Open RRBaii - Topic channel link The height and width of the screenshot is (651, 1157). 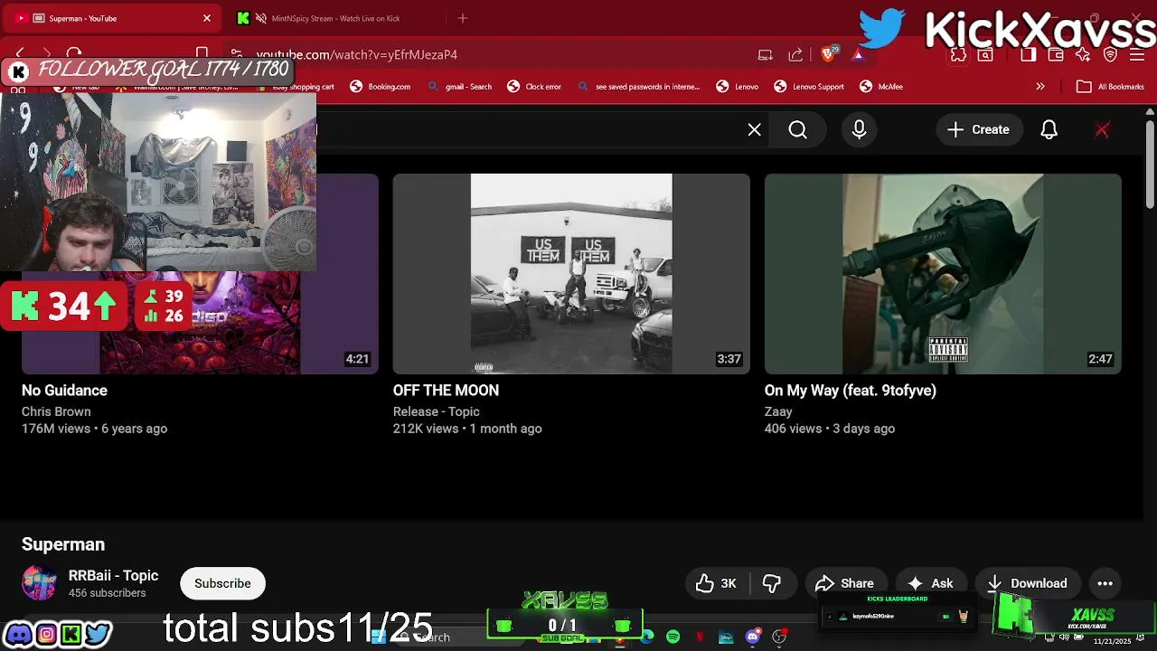(113, 575)
